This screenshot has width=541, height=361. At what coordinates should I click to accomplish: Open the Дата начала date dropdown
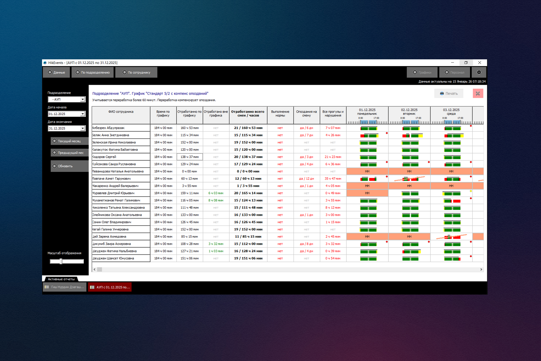pos(82,114)
